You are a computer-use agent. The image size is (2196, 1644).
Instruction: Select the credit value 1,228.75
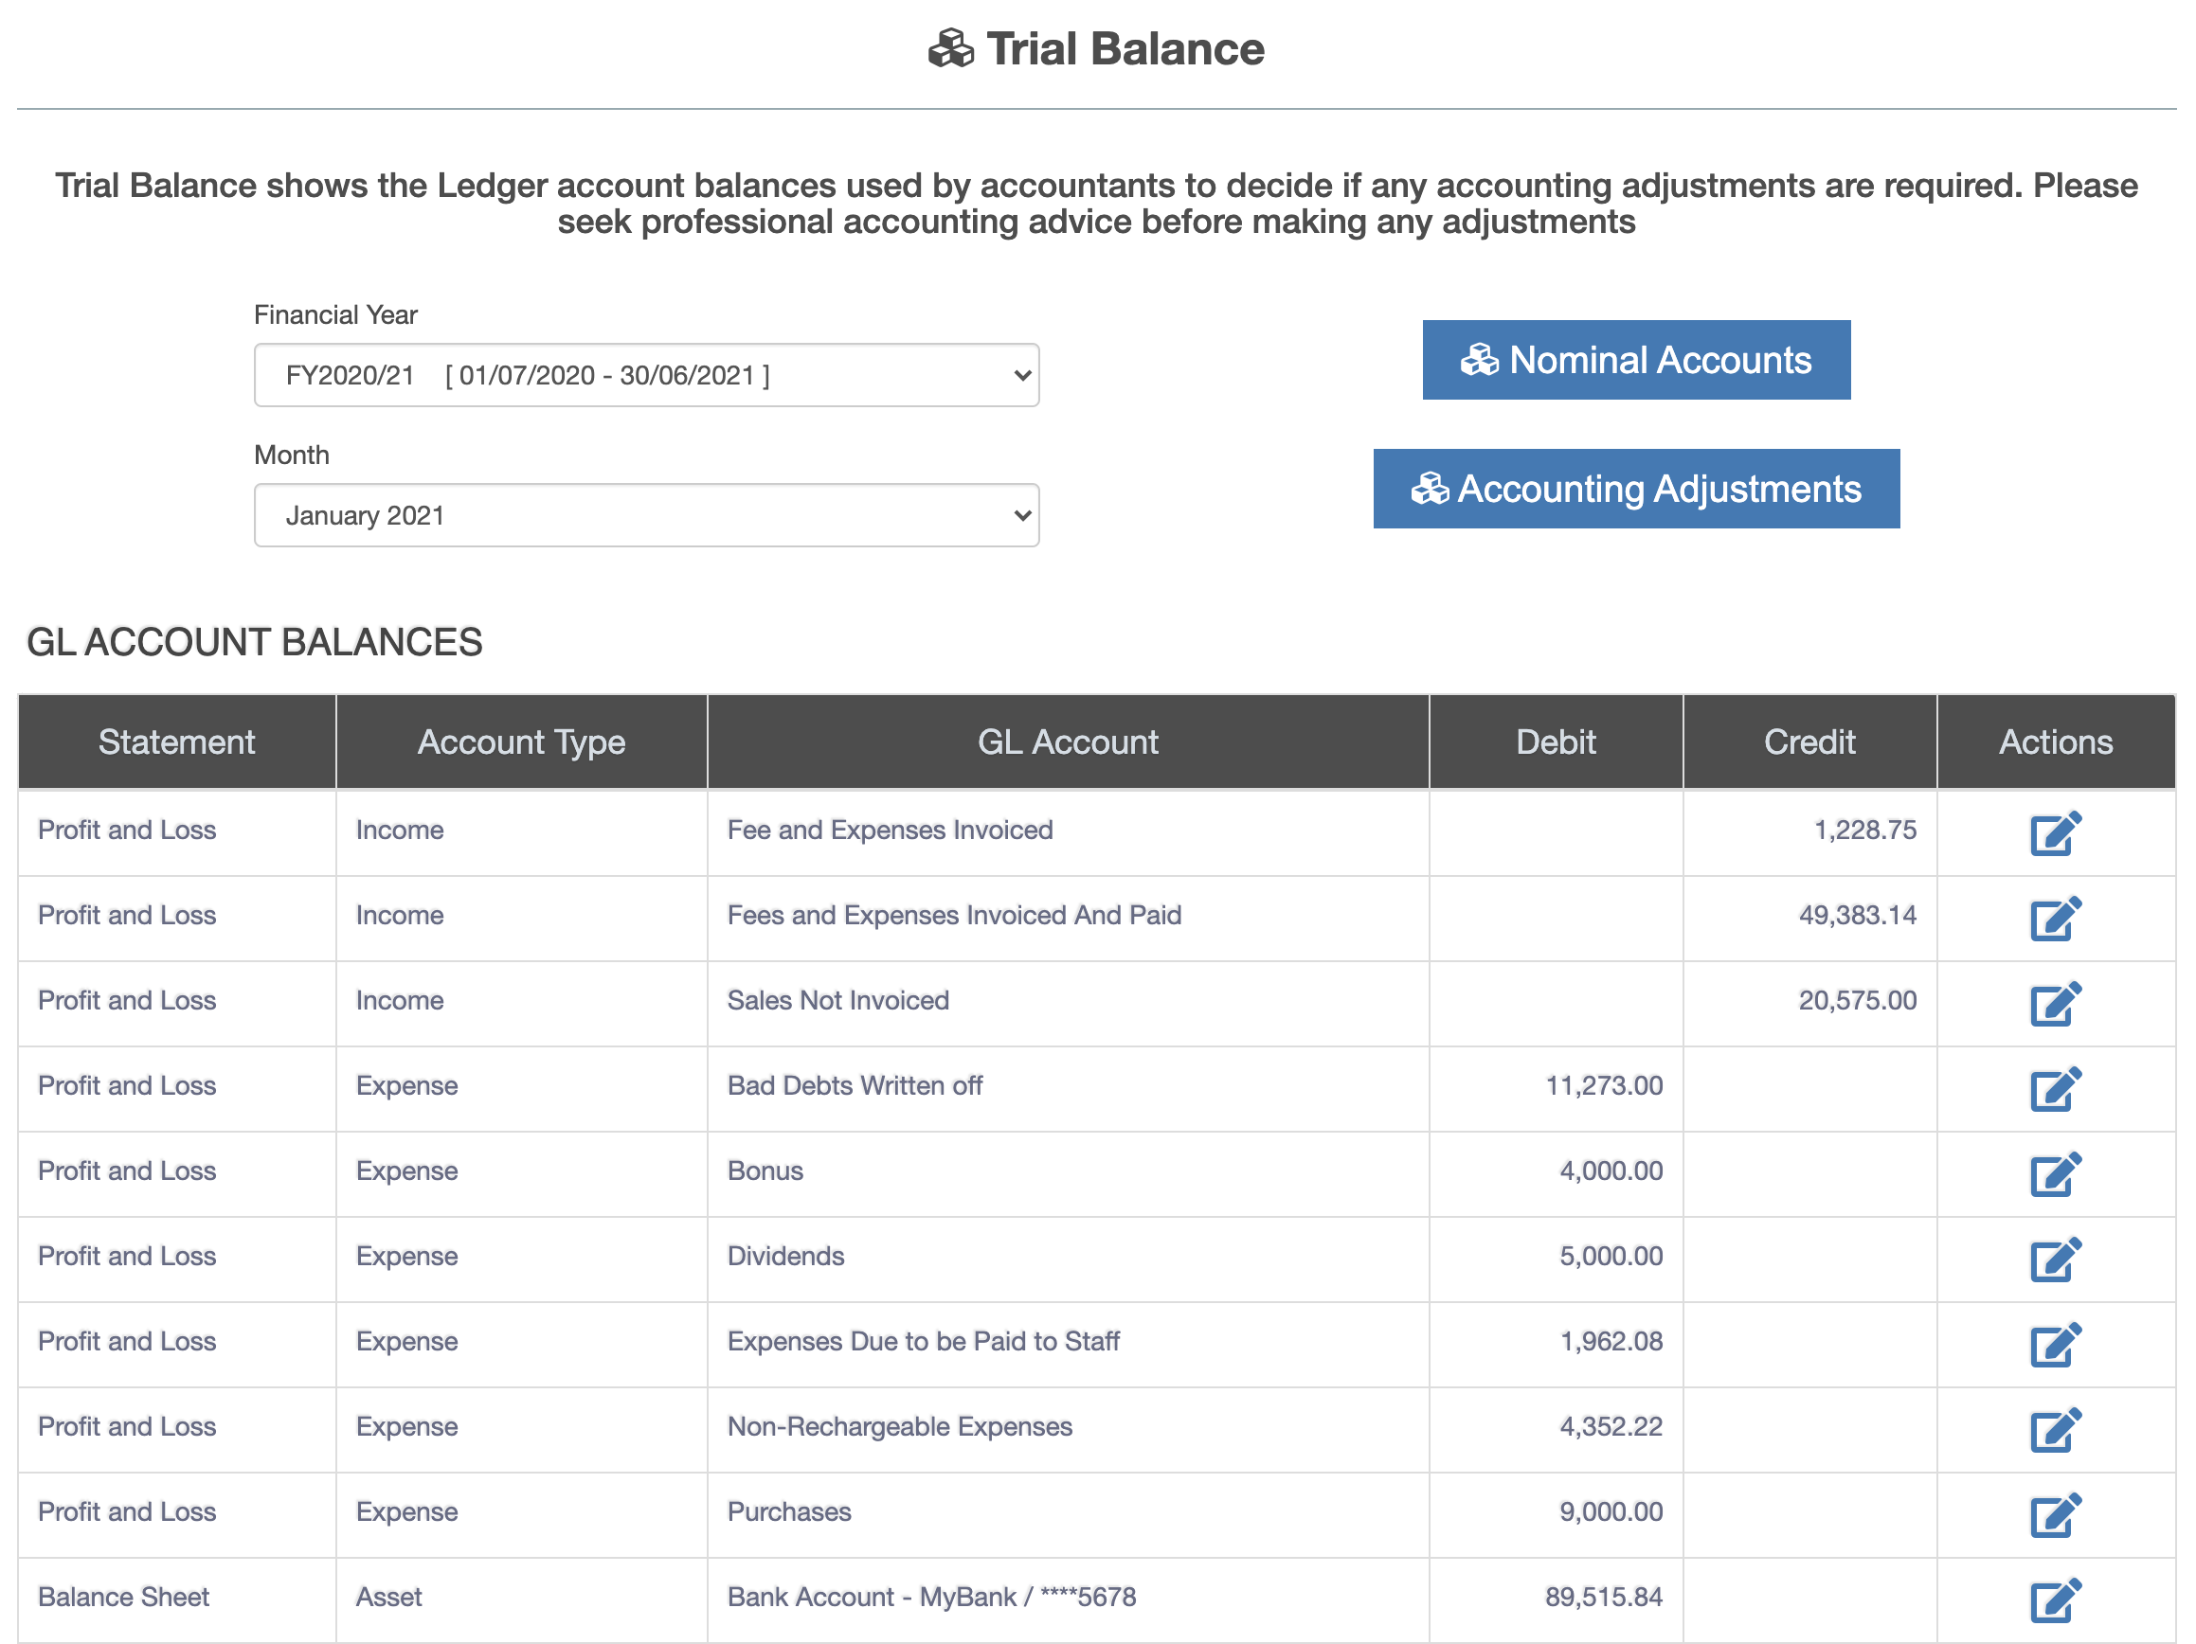1865,831
